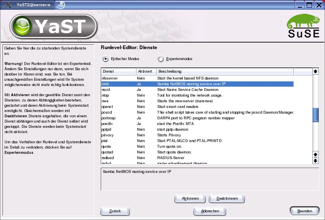Screen dimensions: 325x220
Task: Click the SuSE swirl icon in title bar
Action: click(61, 5)
